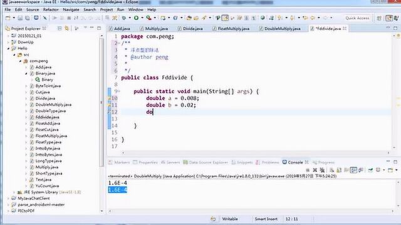
Task: Click the Save icon in main toolbar
Action: point(20,18)
